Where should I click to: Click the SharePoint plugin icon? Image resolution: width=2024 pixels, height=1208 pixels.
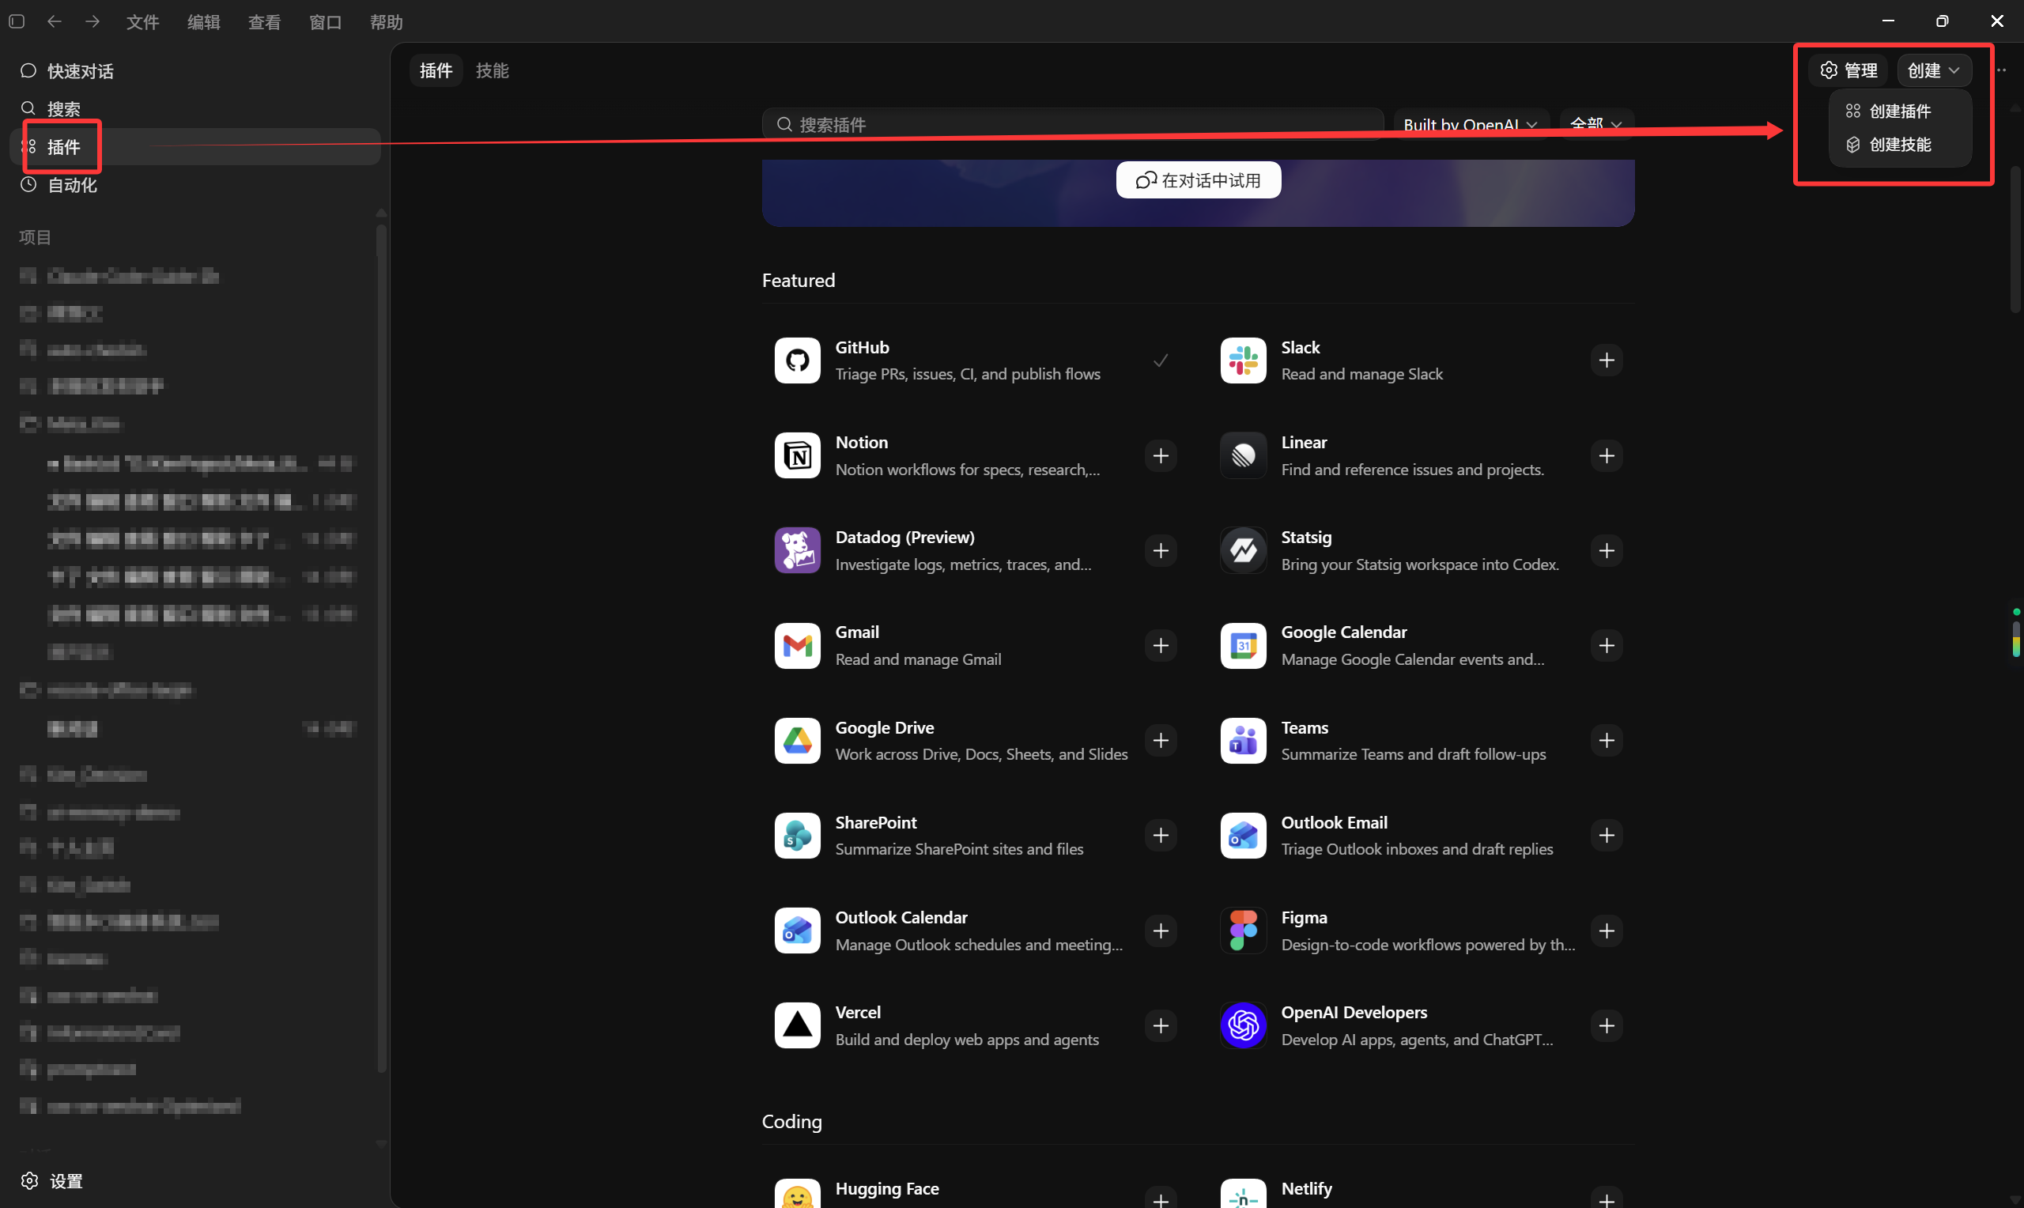tap(797, 835)
